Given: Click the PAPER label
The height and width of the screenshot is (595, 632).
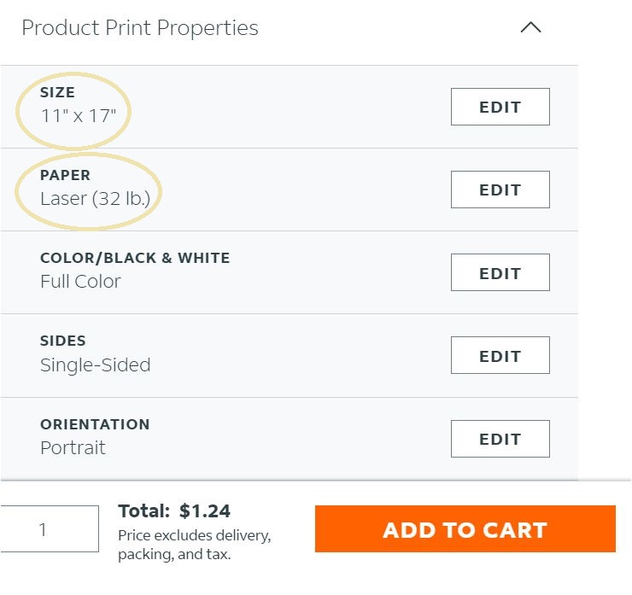Looking at the screenshot, I should [65, 175].
